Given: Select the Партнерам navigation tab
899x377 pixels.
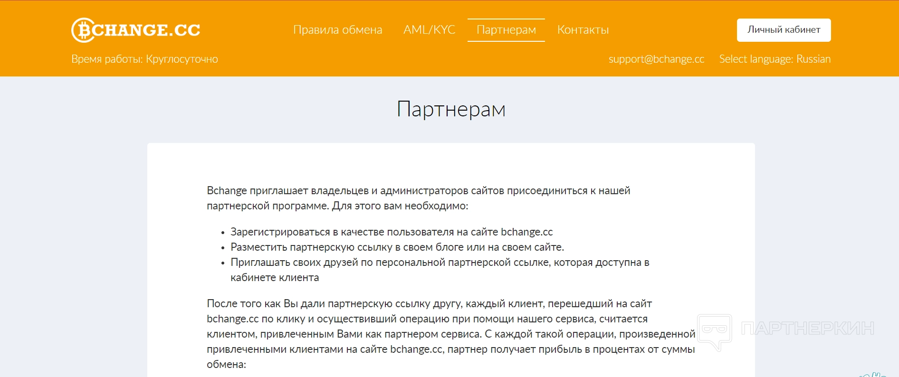Looking at the screenshot, I should 506,30.
